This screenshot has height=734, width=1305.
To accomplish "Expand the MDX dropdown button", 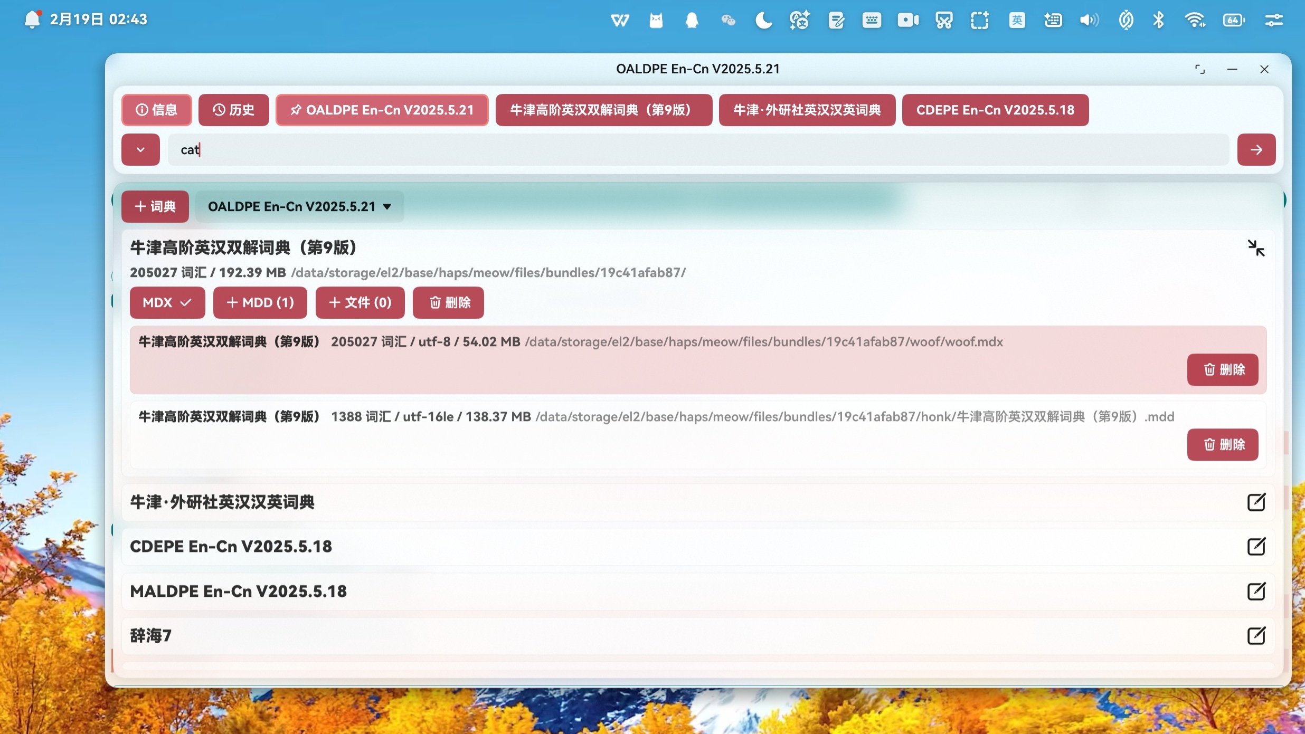I will [x=167, y=302].
